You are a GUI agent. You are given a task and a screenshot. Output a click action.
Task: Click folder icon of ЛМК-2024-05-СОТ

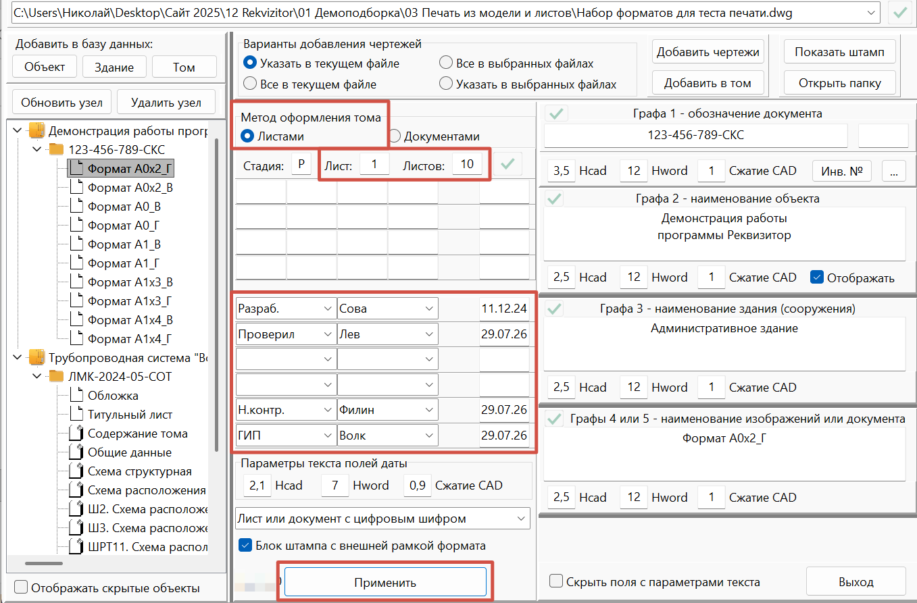[x=56, y=376]
